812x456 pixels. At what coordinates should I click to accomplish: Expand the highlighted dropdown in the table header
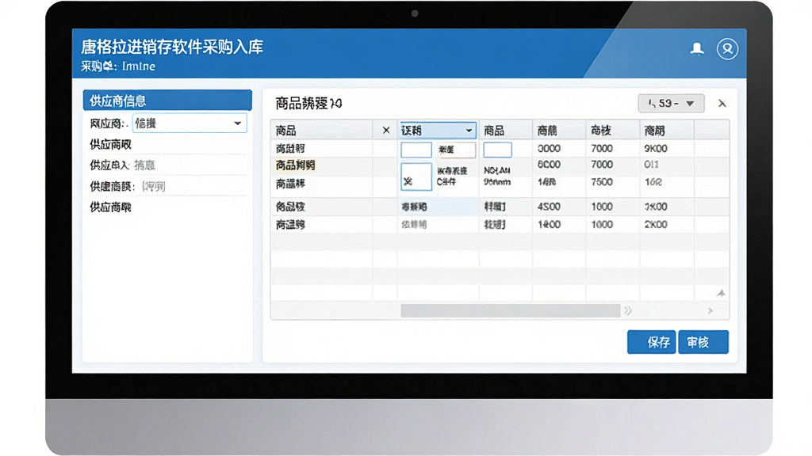click(437, 131)
